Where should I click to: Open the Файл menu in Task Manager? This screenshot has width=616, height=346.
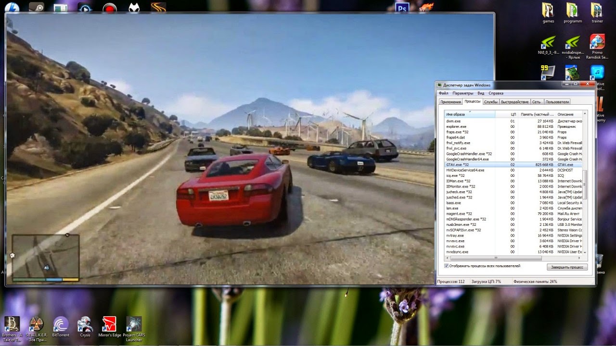(443, 93)
